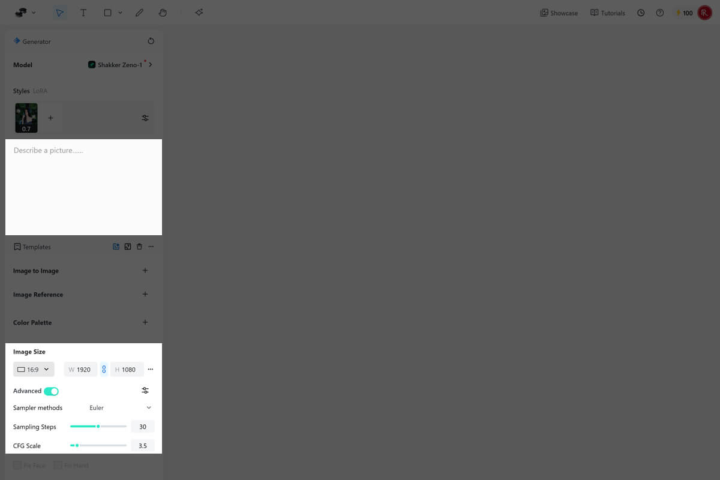Image resolution: width=720 pixels, height=480 pixels.
Task: Adjust the Sampling Steps slider
Action: [x=98, y=427]
